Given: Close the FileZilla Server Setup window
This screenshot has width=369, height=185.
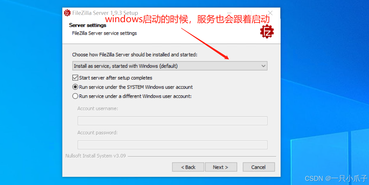Looking at the screenshot, I should pyautogui.click(x=270, y=13).
